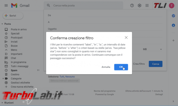Click the Spam warning icon
The width and height of the screenshot is (178, 106).
coord(6,70)
